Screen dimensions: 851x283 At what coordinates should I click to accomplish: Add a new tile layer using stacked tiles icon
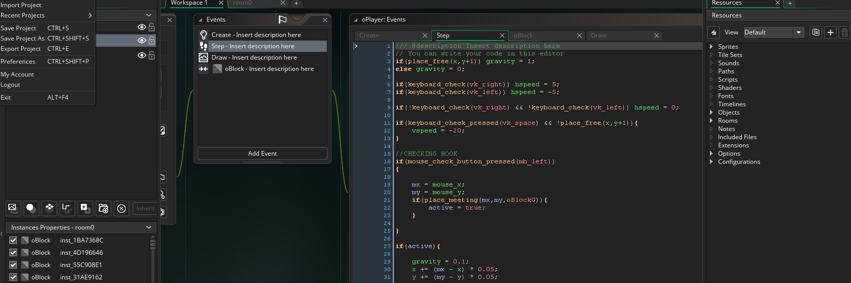click(49, 208)
